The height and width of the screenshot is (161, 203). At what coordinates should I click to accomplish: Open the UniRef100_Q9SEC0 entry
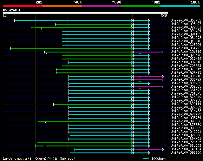186,153
